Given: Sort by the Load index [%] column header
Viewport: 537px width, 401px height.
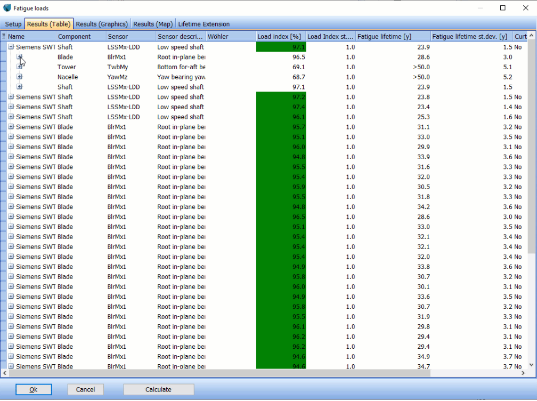Looking at the screenshot, I should [281, 36].
